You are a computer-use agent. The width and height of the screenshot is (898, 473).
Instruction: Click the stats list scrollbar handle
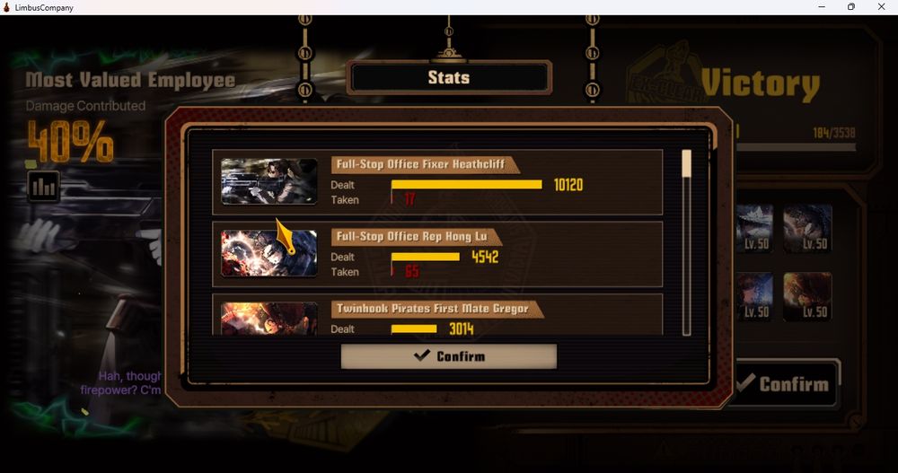point(686,163)
